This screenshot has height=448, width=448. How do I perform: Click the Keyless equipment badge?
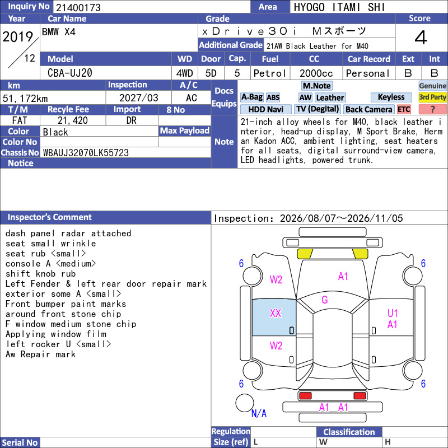tap(391, 97)
